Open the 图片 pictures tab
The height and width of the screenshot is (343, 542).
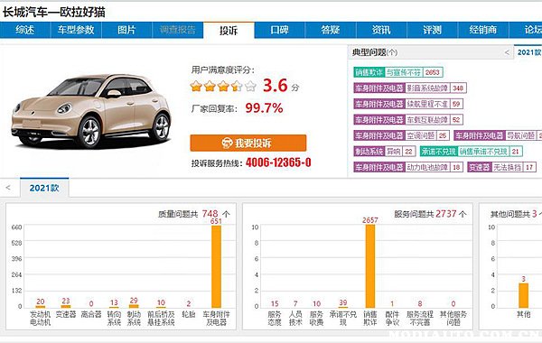tap(126, 30)
